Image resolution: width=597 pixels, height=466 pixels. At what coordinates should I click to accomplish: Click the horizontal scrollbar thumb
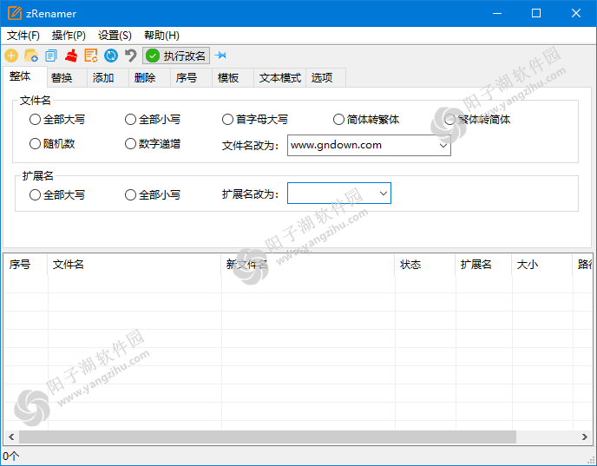pyautogui.click(x=267, y=437)
